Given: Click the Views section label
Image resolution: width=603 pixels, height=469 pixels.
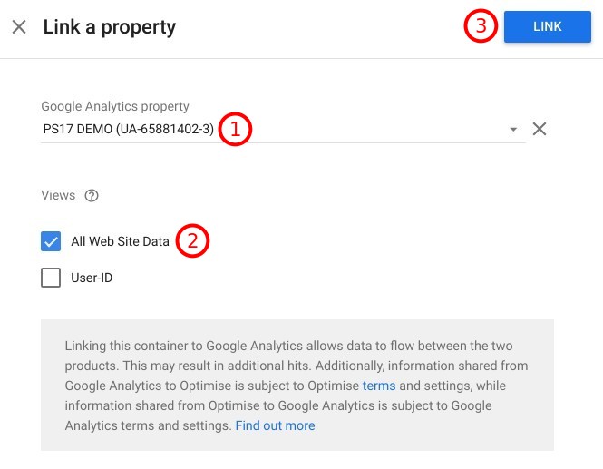Looking at the screenshot, I should click(x=58, y=195).
